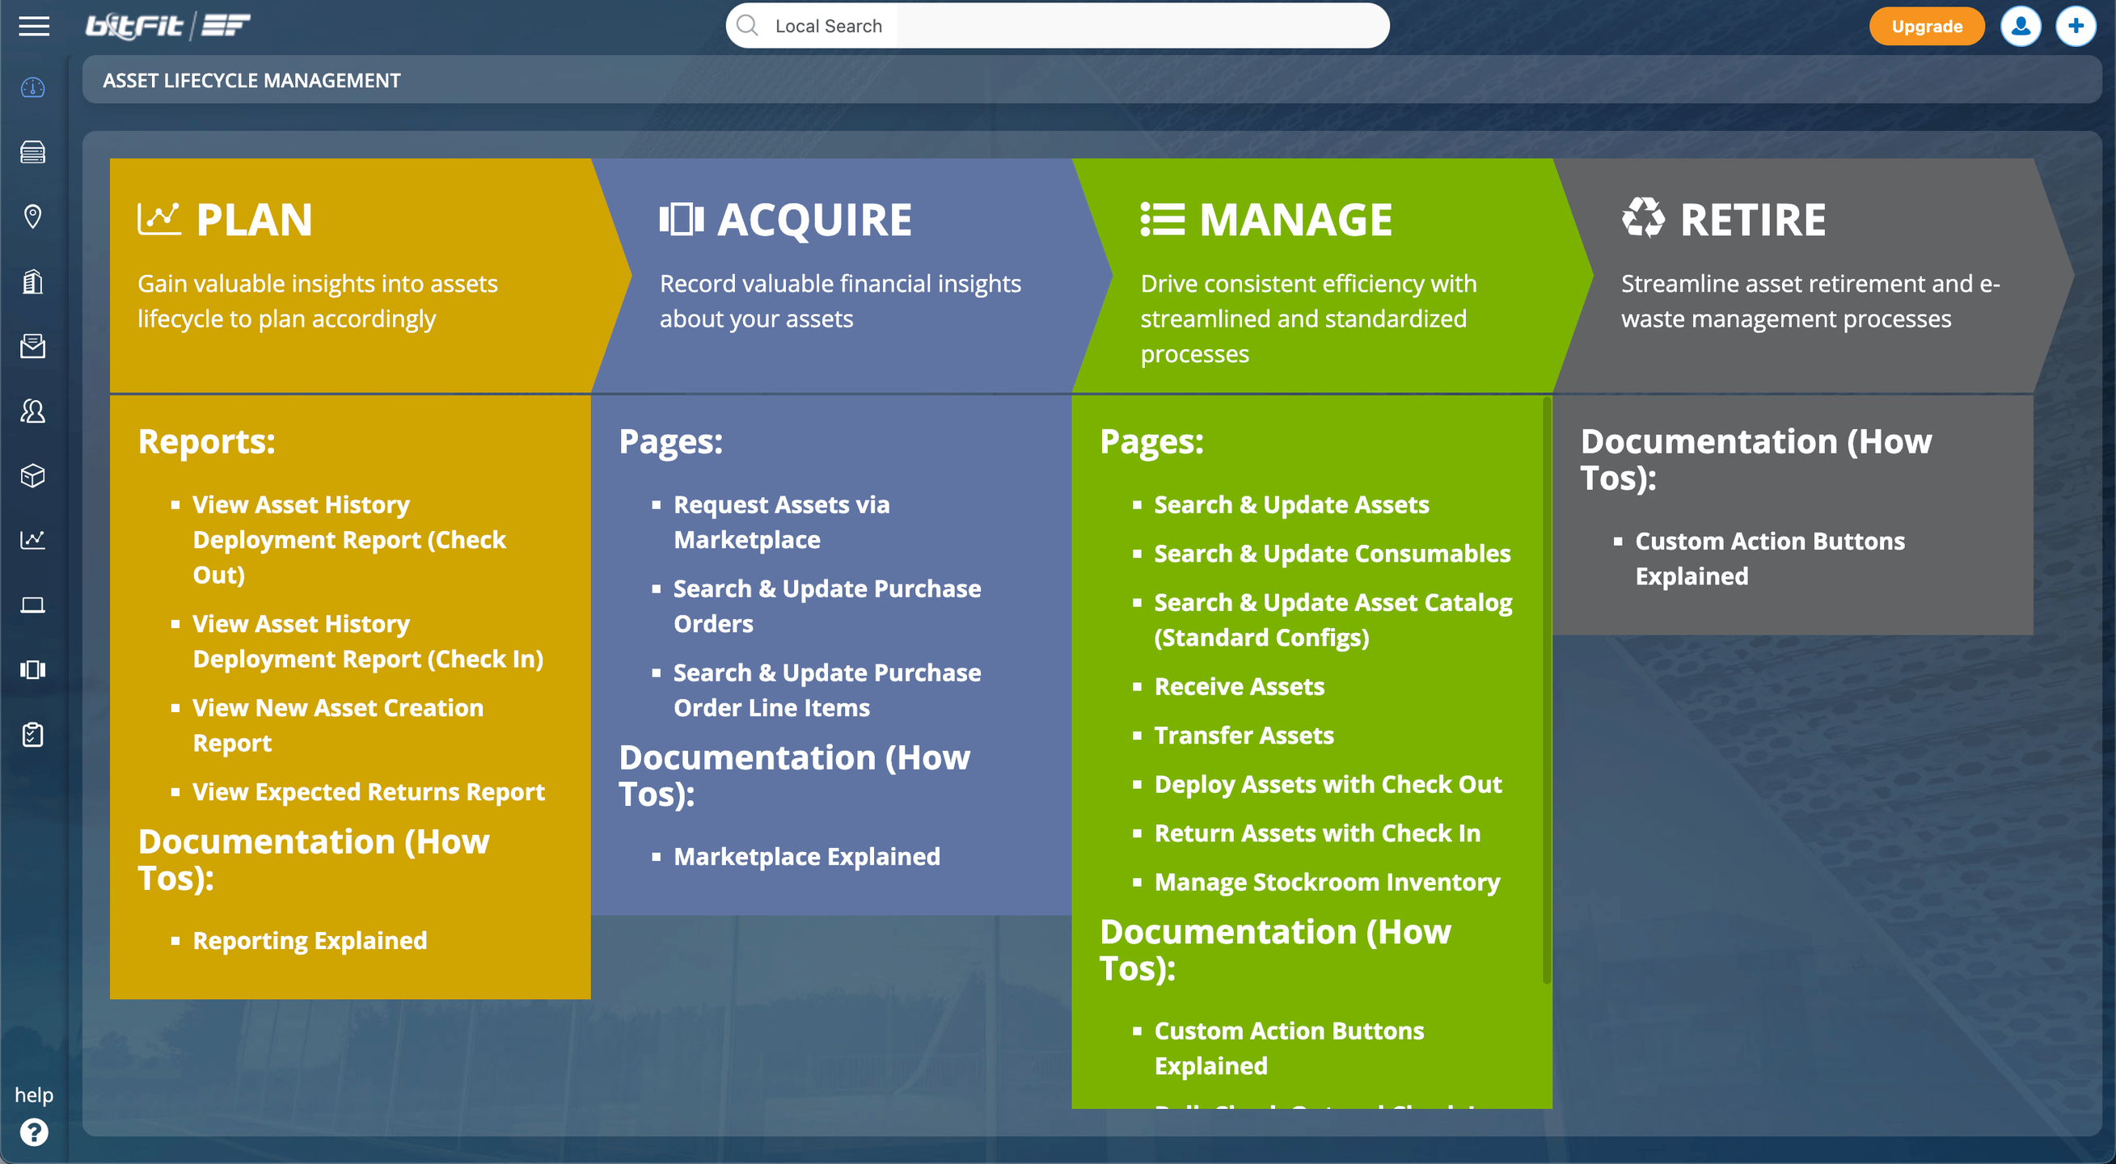The width and height of the screenshot is (2116, 1164).
Task: Click the cube assets sidebar icon
Action: tap(33, 475)
